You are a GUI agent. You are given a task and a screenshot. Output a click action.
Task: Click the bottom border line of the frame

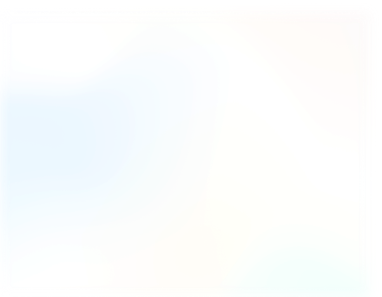190,293
